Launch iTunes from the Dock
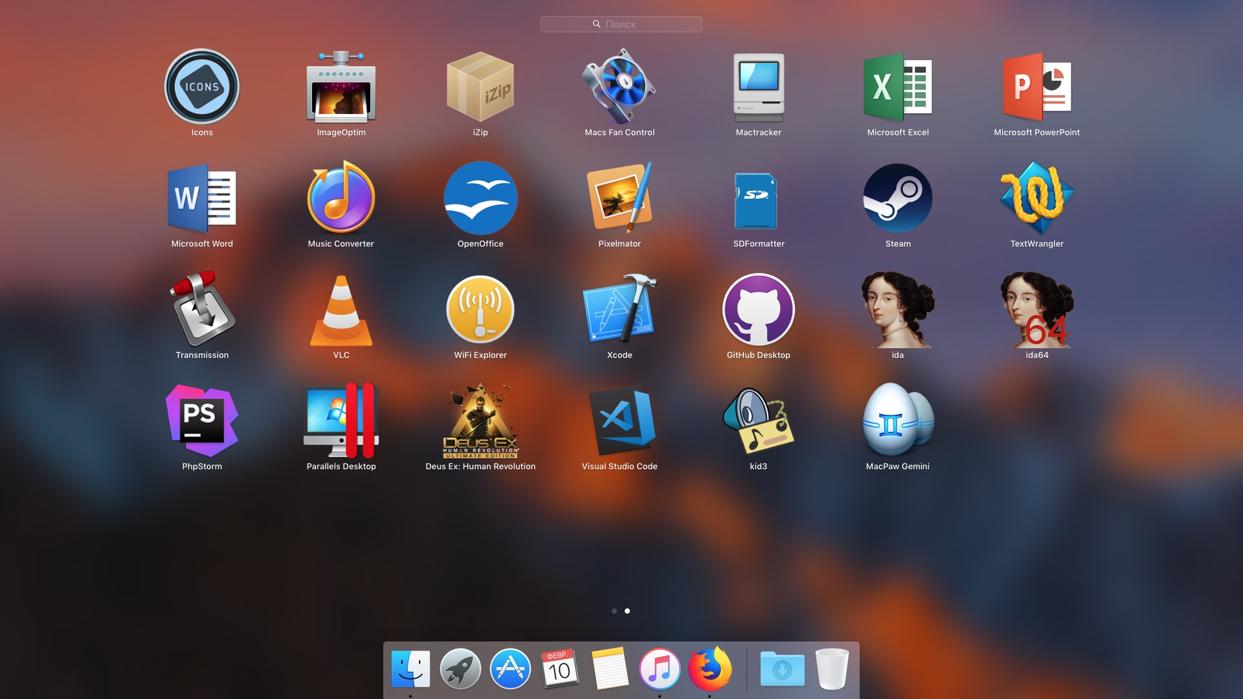 660,669
